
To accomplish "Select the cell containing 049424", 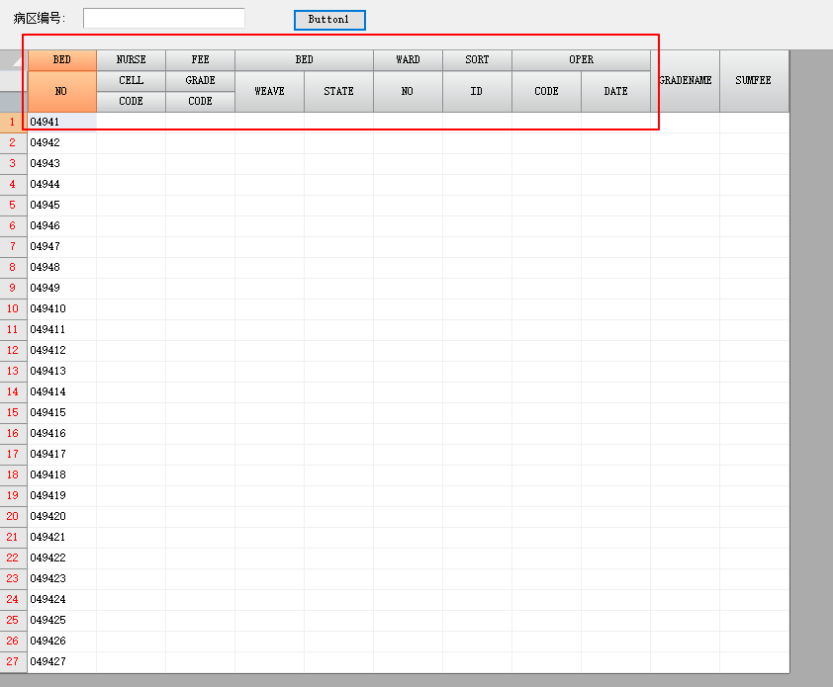I will pos(61,599).
